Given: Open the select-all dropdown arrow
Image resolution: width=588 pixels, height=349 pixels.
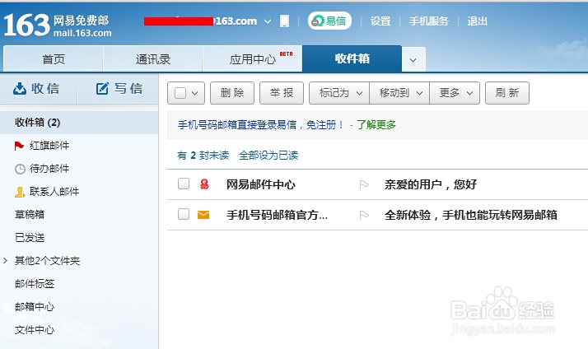Looking at the screenshot, I should [194, 93].
